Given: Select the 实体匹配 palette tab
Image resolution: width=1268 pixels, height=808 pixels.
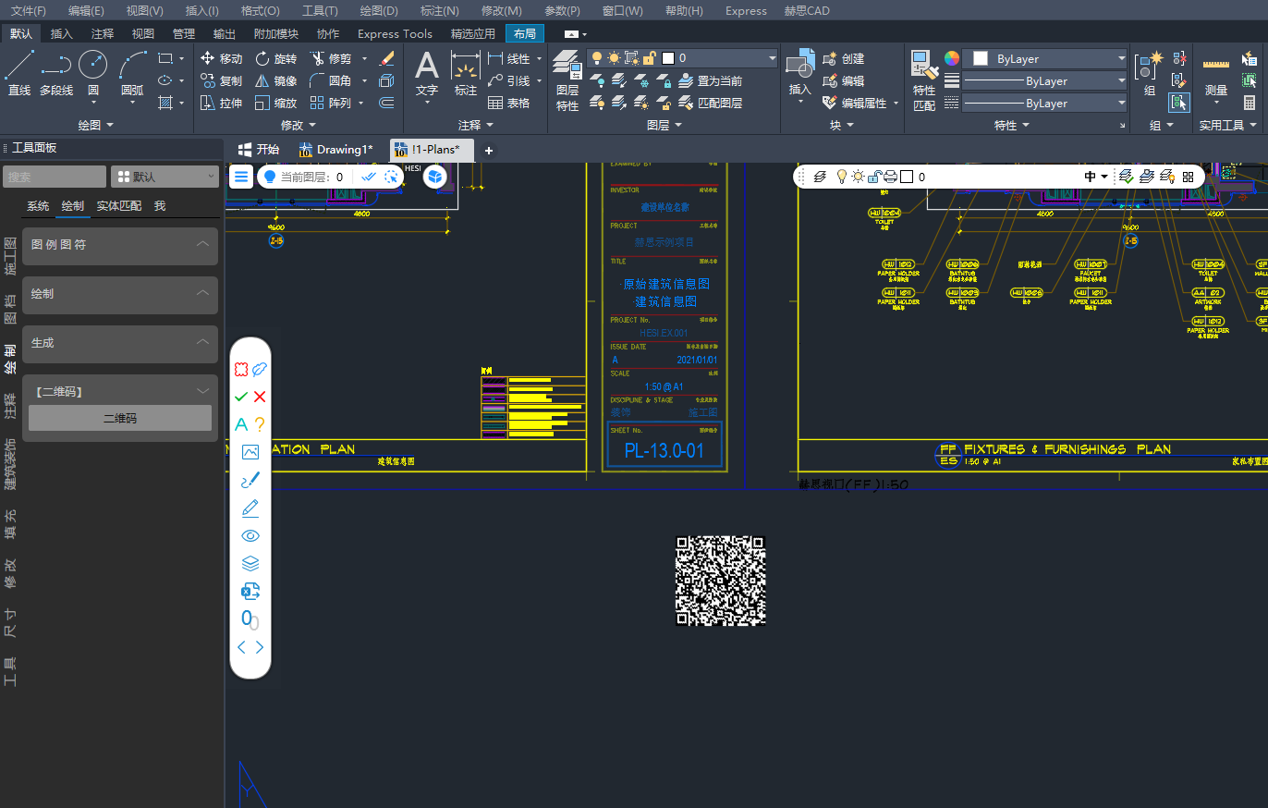Looking at the screenshot, I should click(x=119, y=206).
